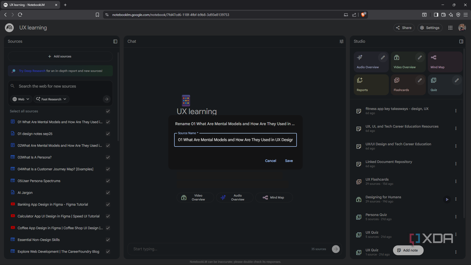
Task: Open the Mind Map studio tile
Action: (x=445, y=62)
